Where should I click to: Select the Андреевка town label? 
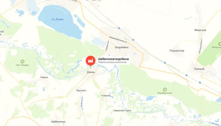[x=122, y=47]
